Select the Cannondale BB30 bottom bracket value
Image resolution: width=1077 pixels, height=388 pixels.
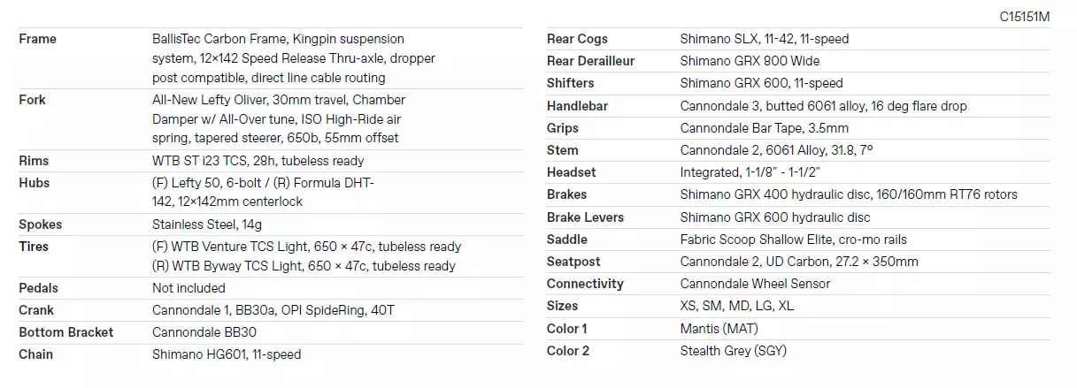point(204,332)
